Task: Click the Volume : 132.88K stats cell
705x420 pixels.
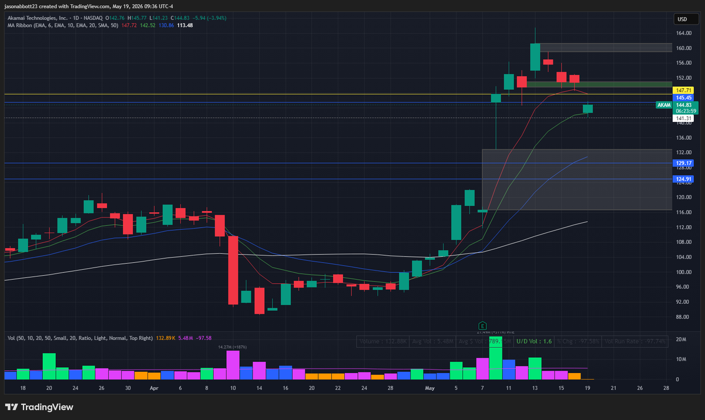Action: pyautogui.click(x=383, y=341)
